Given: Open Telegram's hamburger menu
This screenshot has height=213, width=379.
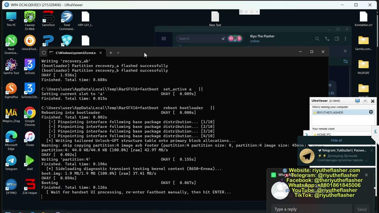Looking at the screenshot, I should pos(164,38).
